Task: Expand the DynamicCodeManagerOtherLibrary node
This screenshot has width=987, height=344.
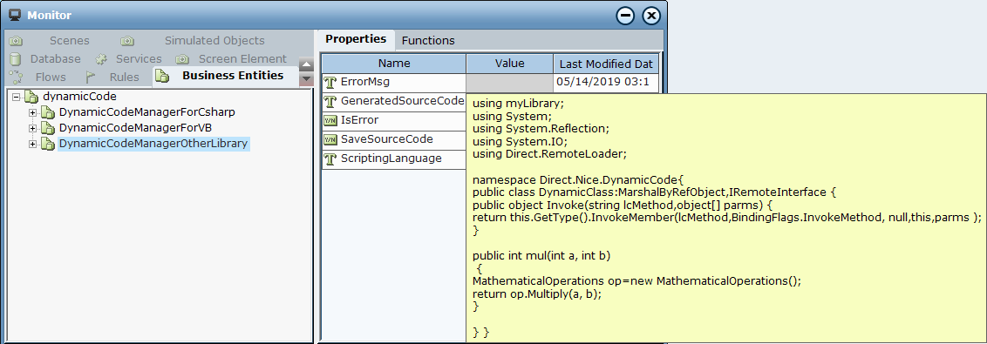Action: pos(33,144)
